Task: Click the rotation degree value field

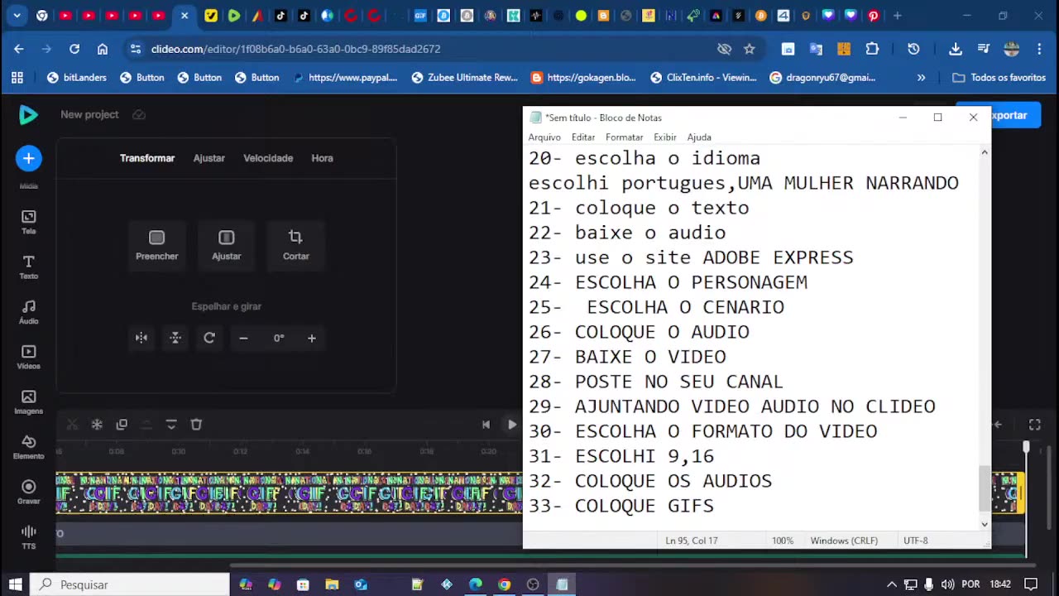Action: [278, 338]
